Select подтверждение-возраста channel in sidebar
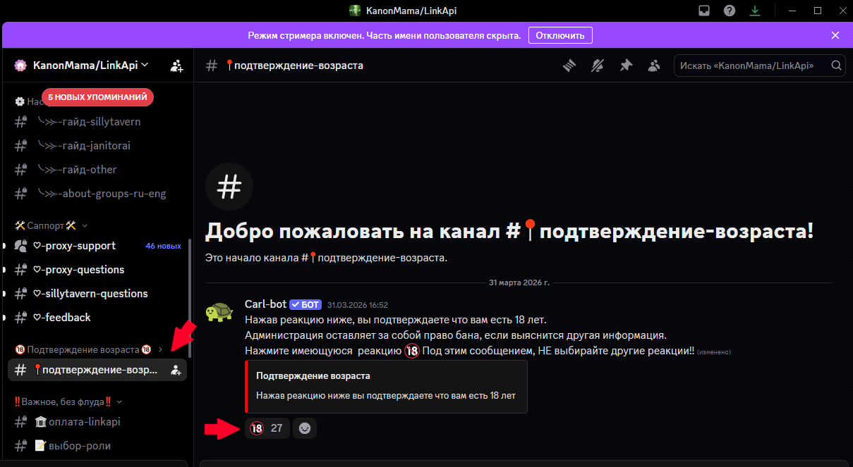Image resolution: width=853 pixels, height=467 pixels. click(x=97, y=370)
